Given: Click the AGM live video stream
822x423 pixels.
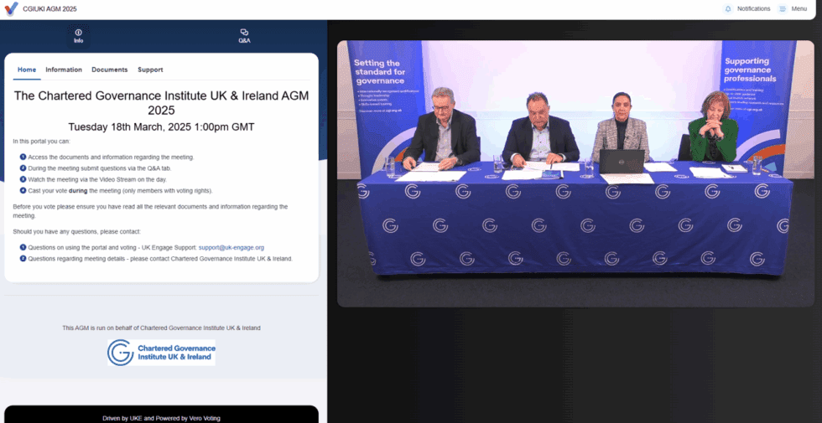Looking at the screenshot, I should click(x=575, y=172).
